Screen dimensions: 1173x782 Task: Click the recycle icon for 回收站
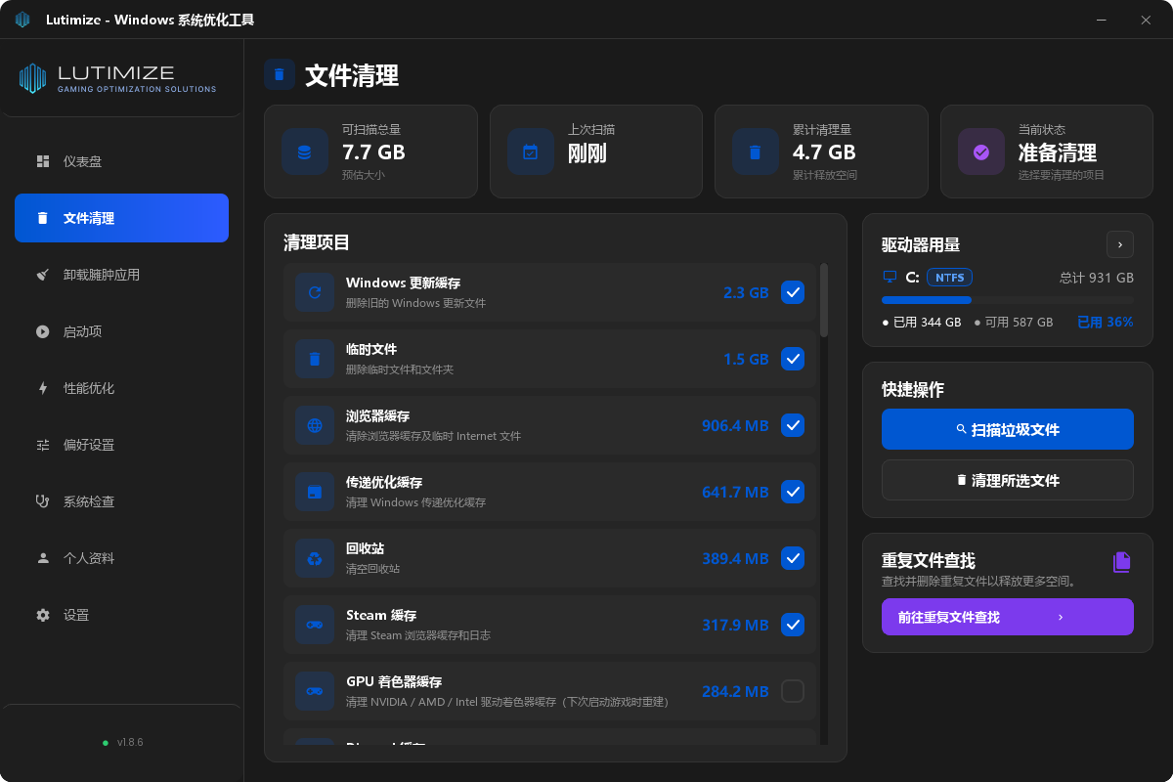(x=315, y=558)
